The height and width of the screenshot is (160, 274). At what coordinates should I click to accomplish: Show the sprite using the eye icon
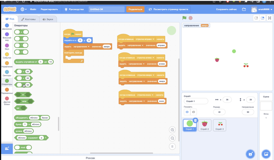(187, 112)
